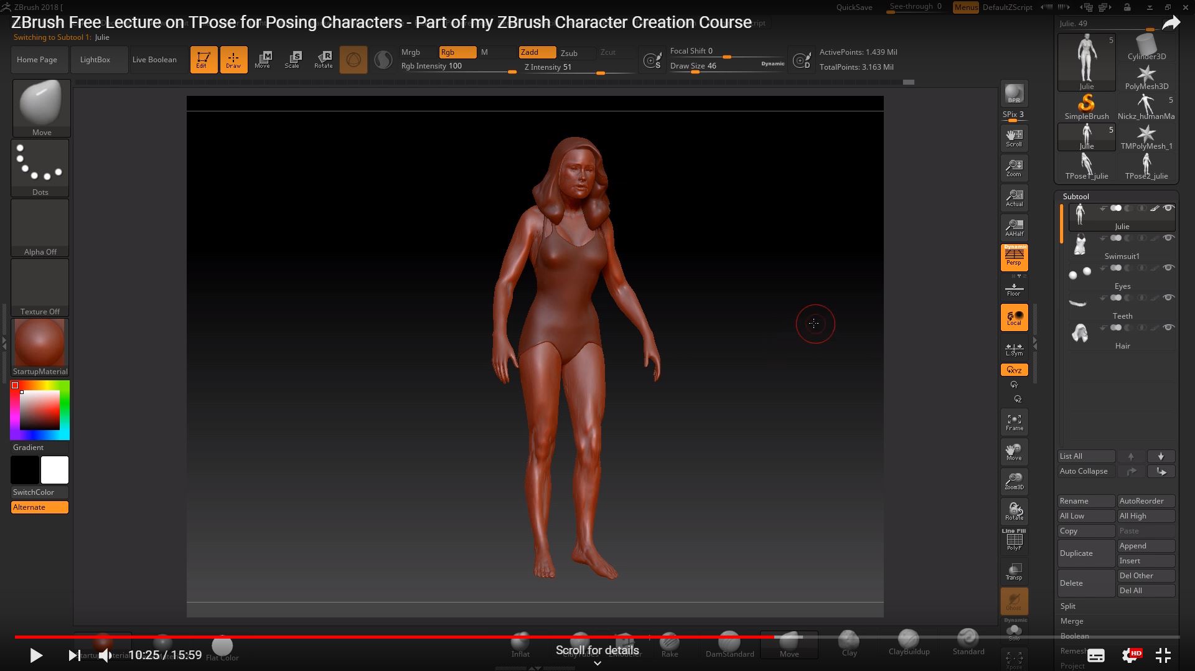Screen dimensions: 1195x671
Task: Toggle Transp transparency button
Action: coord(1014,571)
